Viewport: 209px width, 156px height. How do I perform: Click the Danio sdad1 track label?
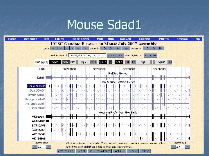point(37,108)
